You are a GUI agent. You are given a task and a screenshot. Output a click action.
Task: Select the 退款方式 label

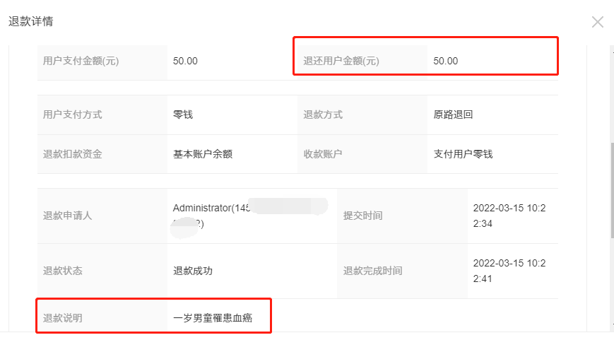323,115
